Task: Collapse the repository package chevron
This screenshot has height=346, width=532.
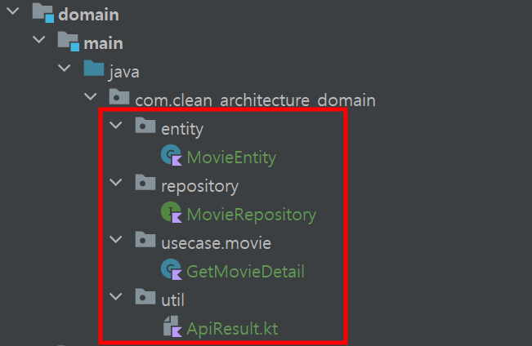Action: pyautogui.click(x=116, y=182)
